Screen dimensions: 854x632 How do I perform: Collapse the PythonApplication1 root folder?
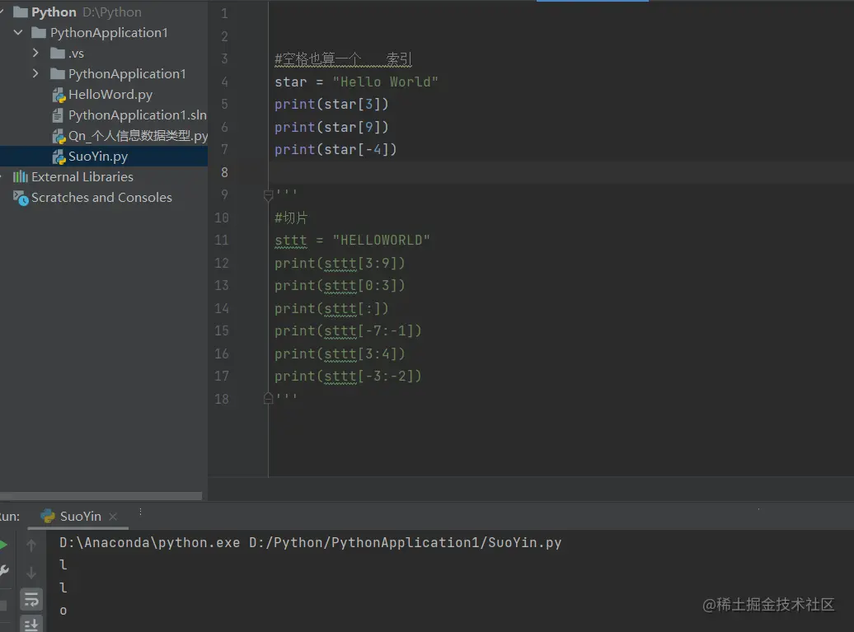18,33
